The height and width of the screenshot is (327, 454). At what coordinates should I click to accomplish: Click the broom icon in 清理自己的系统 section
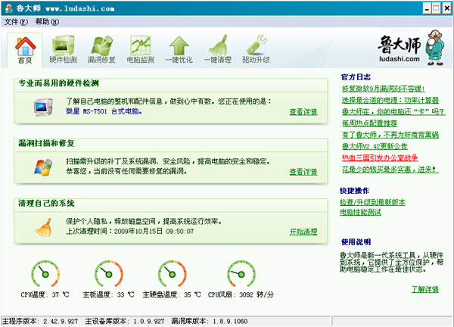pos(44,227)
